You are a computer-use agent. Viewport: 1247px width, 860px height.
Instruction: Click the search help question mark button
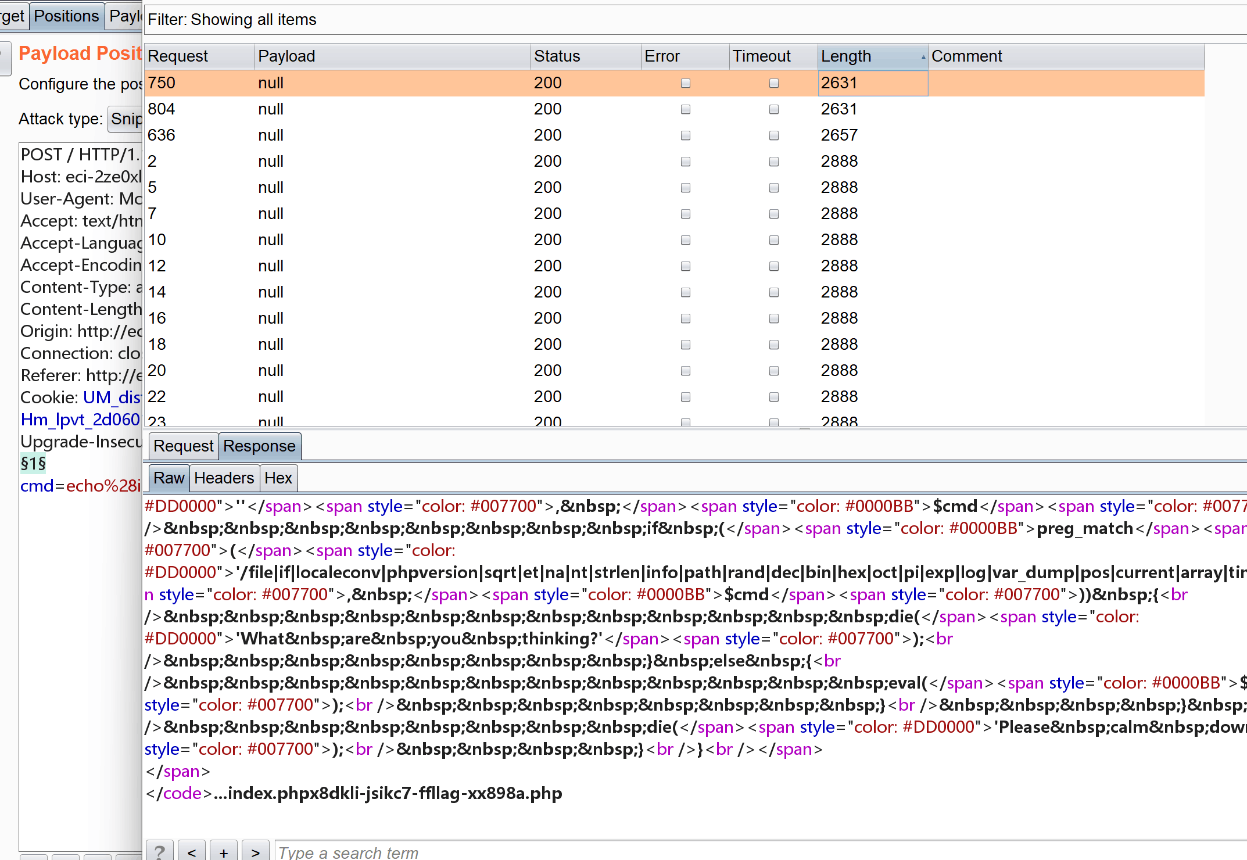tap(159, 852)
